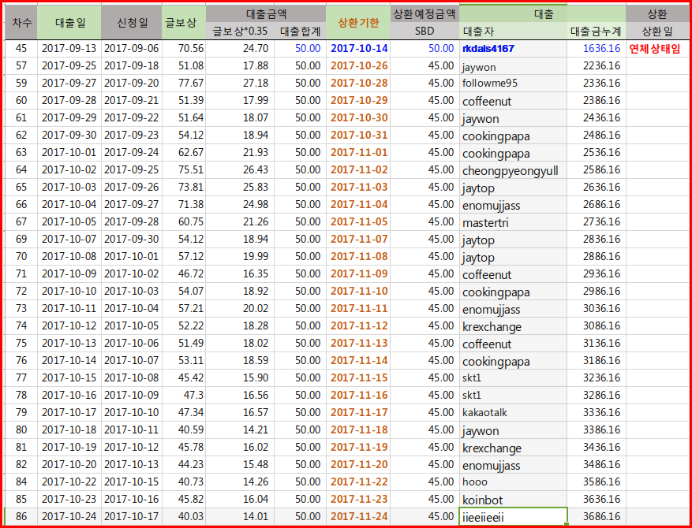692x528 pixels.
Task: Select borrower coffeenut in row 60
Action: tap(513, 101)
